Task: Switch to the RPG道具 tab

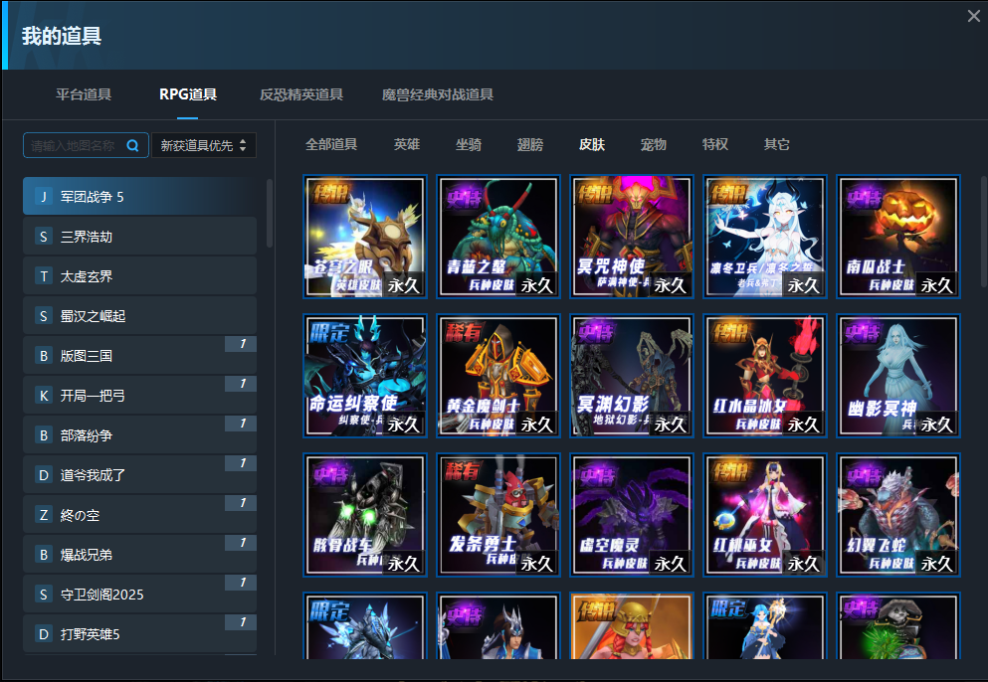Action: (188, 94)
